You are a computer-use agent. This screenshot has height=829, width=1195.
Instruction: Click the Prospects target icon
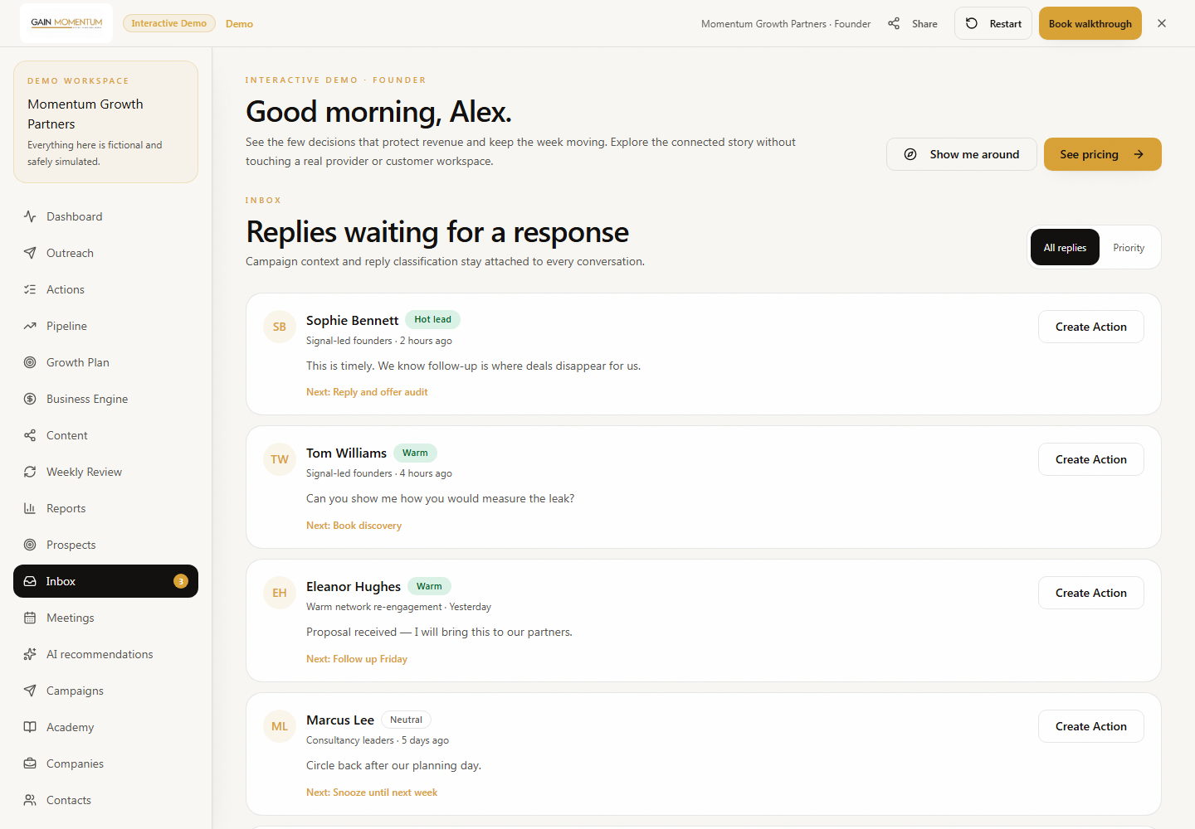click(x=30, y=545)
